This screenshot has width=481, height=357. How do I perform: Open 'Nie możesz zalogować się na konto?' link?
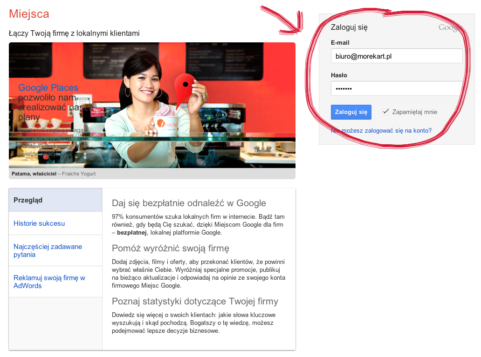381,130
